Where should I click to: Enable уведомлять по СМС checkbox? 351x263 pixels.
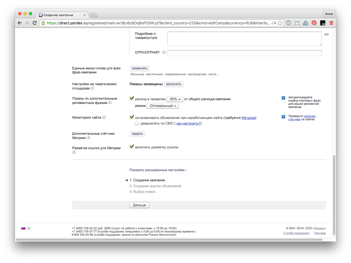(x=137, y=123)
